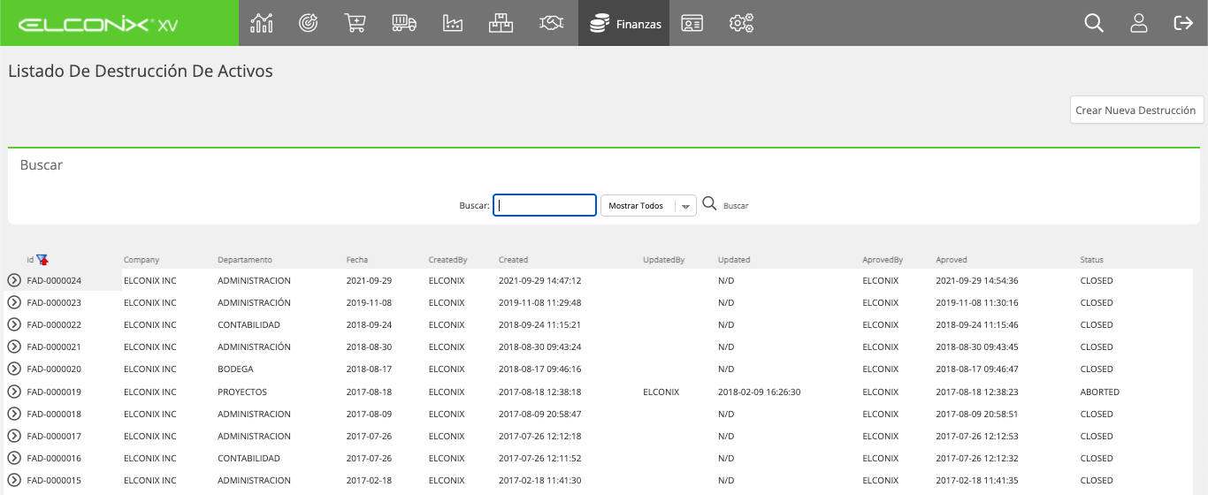This screenshot has width=1208, height=495.
Task: Click the id column filter icon
Action: point(42,260)
